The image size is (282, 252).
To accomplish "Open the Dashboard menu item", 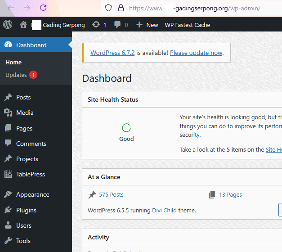I will (36, 45).
